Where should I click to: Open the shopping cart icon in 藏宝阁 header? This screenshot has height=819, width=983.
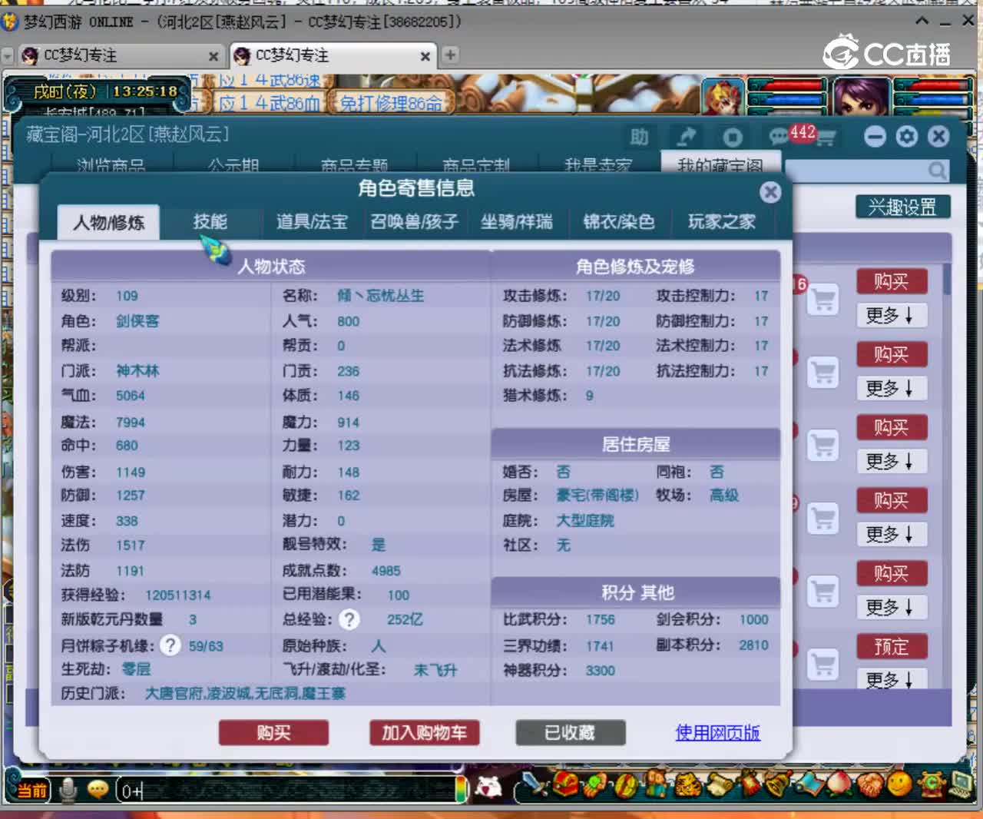coord(826,138)
